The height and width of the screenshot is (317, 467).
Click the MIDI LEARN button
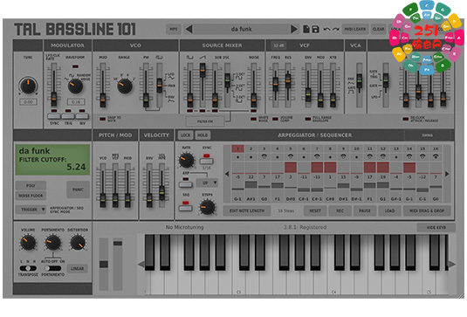click(x=355, y=29)
